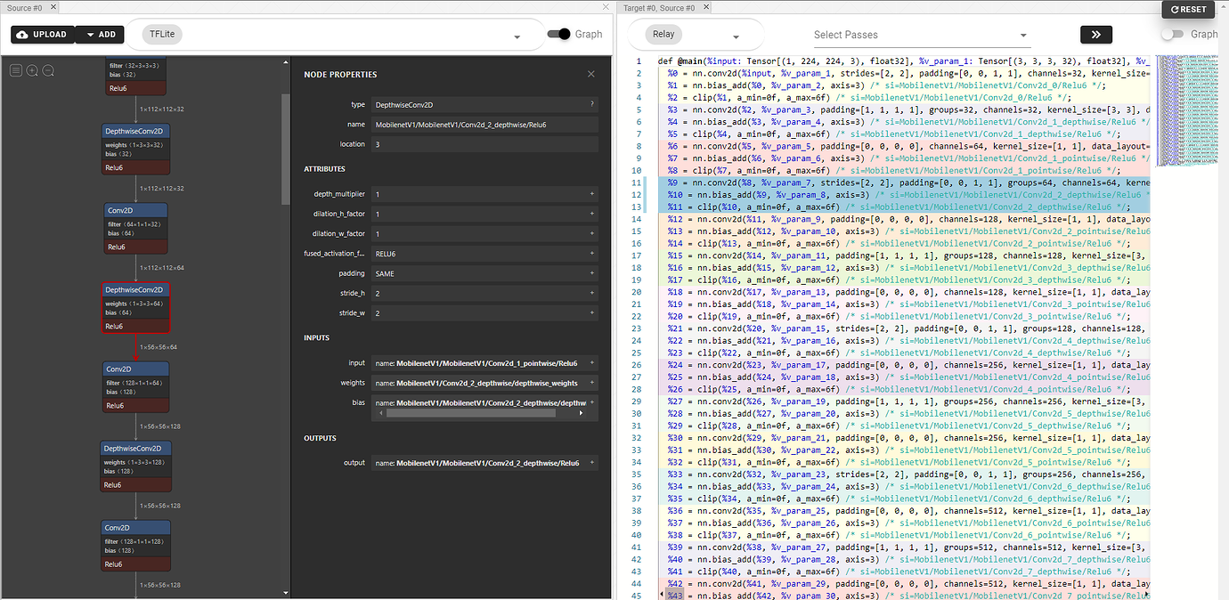Screen dimensions: 1229x600
Task: Click the help question-mark beside the type field
Action: [x=593, y=104]
